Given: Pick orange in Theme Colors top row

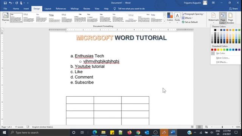Looking at the screenshot, I should click(227, 30).
